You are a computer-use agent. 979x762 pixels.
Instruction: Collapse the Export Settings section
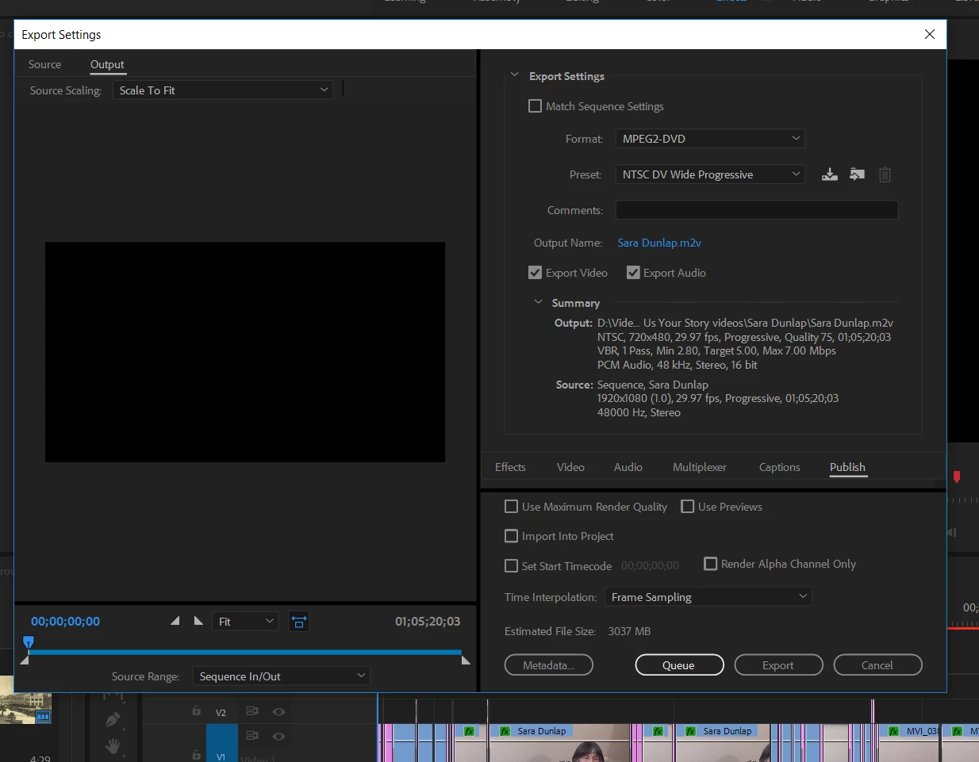[x=514, y=75]
